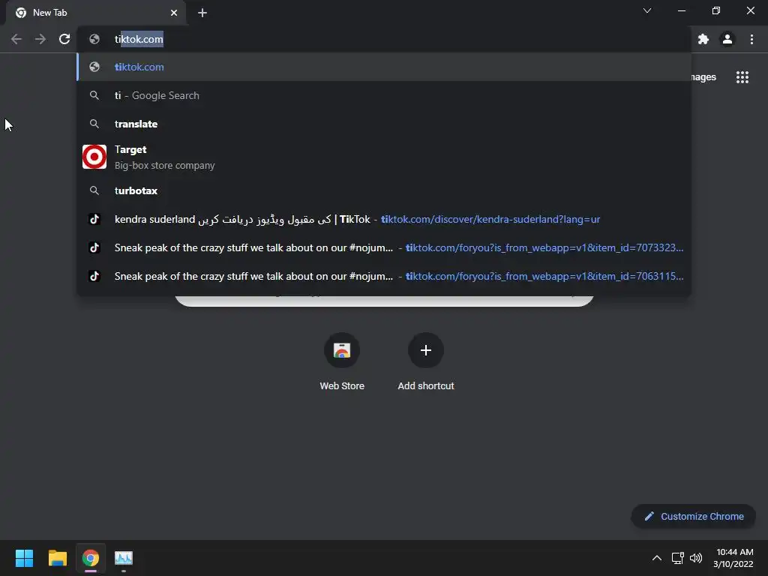Open the Extensions puzzle icon
This screenshot has height=576, width=768.
click(x=703, y=39)
